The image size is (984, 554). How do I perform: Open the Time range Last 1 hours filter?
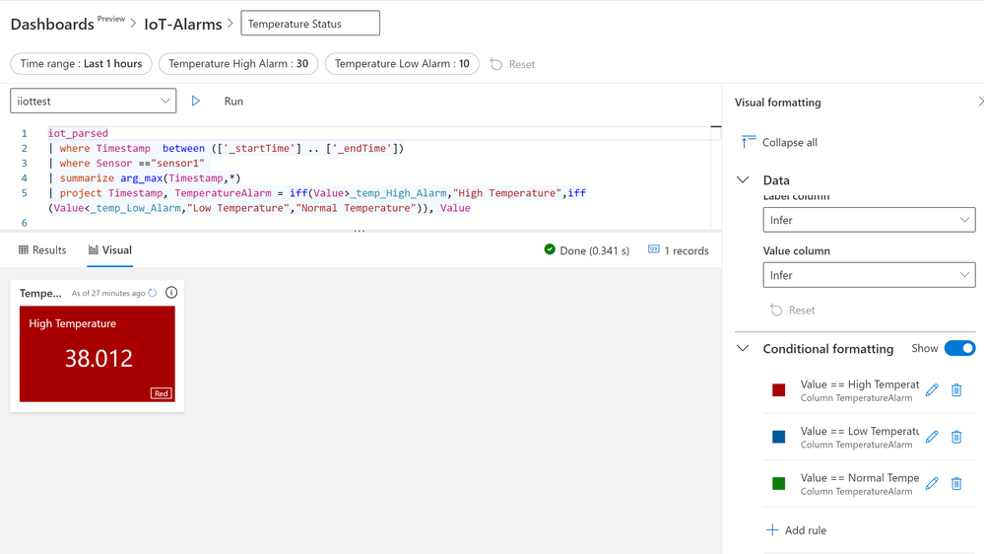click(81, 63)
